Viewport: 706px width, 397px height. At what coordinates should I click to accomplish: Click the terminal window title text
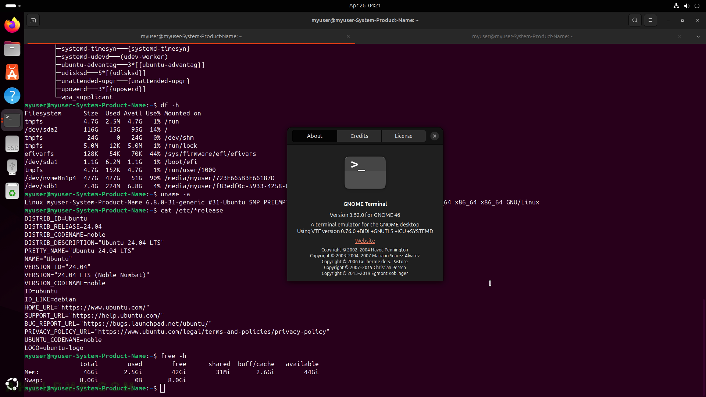[x=365, y=20]
